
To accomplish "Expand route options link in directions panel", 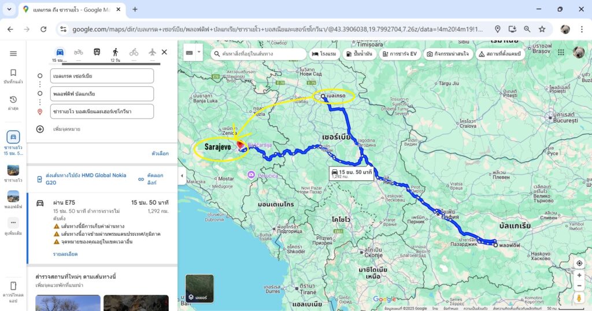I will point(160,154).
